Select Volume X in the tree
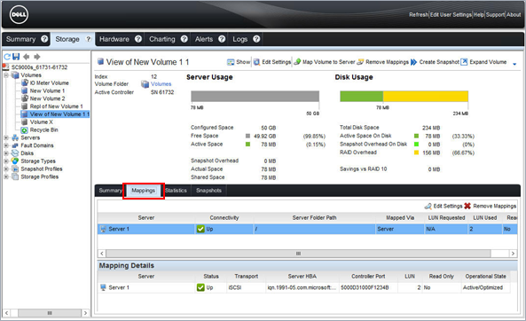526x321 pixels. (x=42, y=122)
